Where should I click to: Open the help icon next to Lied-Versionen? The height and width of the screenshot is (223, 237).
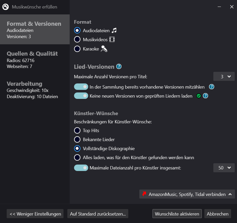pos(119,66)
